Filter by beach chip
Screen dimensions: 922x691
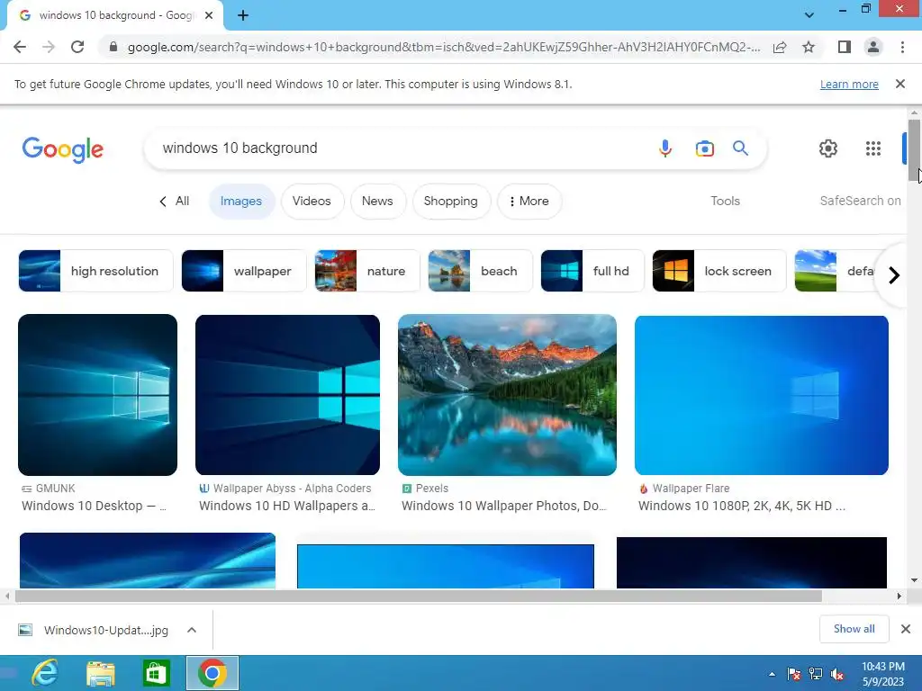[x=481, y=271]
